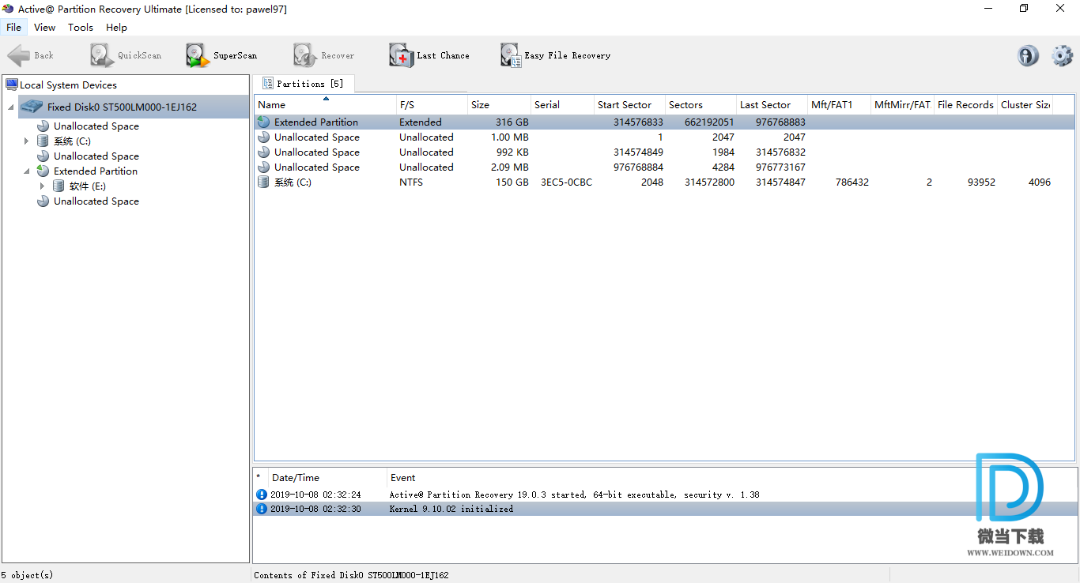Click icon of the 1.00 MB Unallocated Space row
Screen dimensions: 1080x583
[263, 137]
